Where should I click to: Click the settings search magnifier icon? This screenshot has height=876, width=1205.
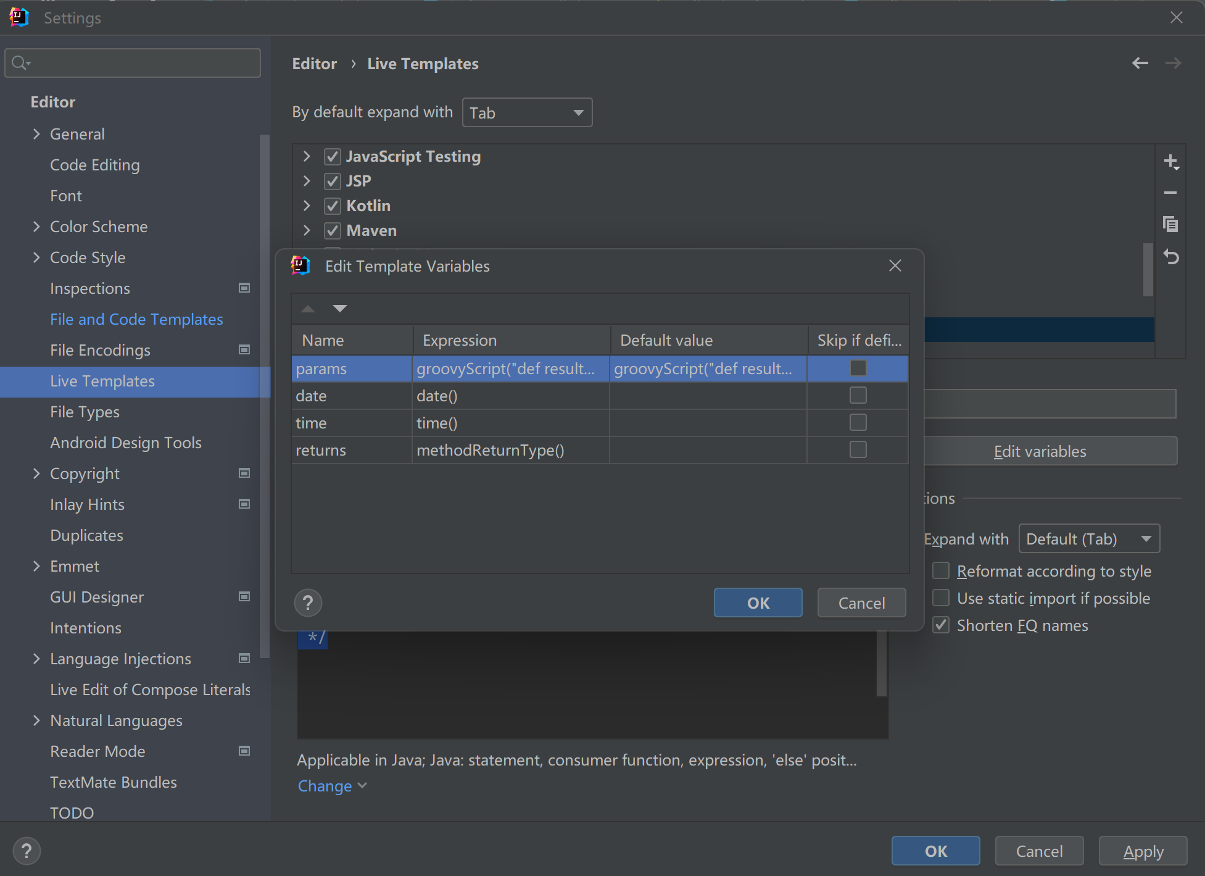[x=20, y=63]
